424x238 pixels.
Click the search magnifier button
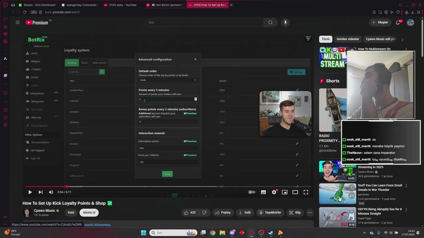270,22
